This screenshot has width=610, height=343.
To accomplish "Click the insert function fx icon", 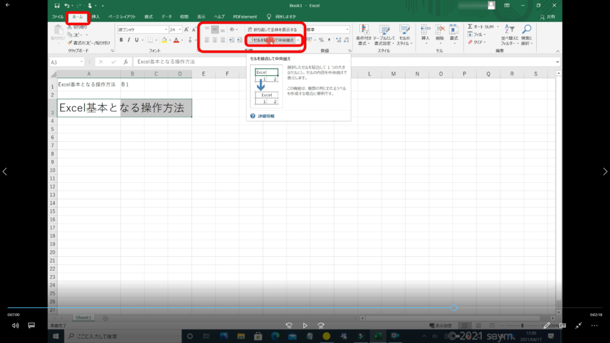I will 126,62.
